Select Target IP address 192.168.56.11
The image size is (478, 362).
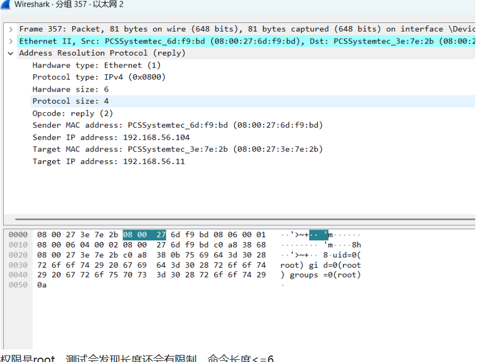(x=108, y=161)
